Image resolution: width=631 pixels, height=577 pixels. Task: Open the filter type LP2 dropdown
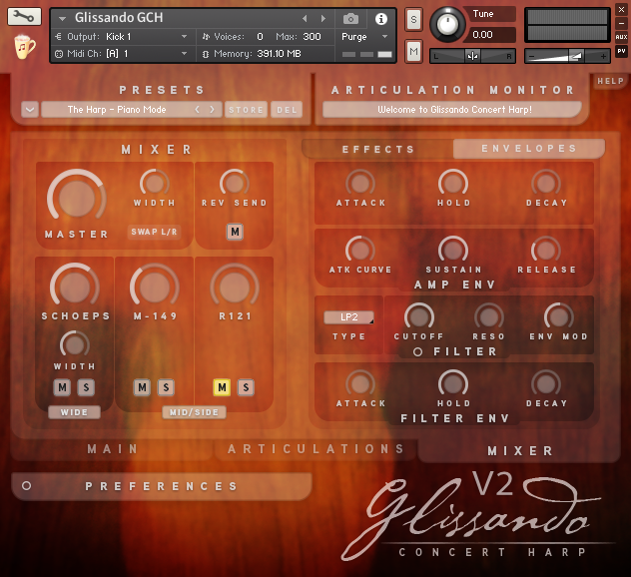pyautogui.click(x=348, y=317)
